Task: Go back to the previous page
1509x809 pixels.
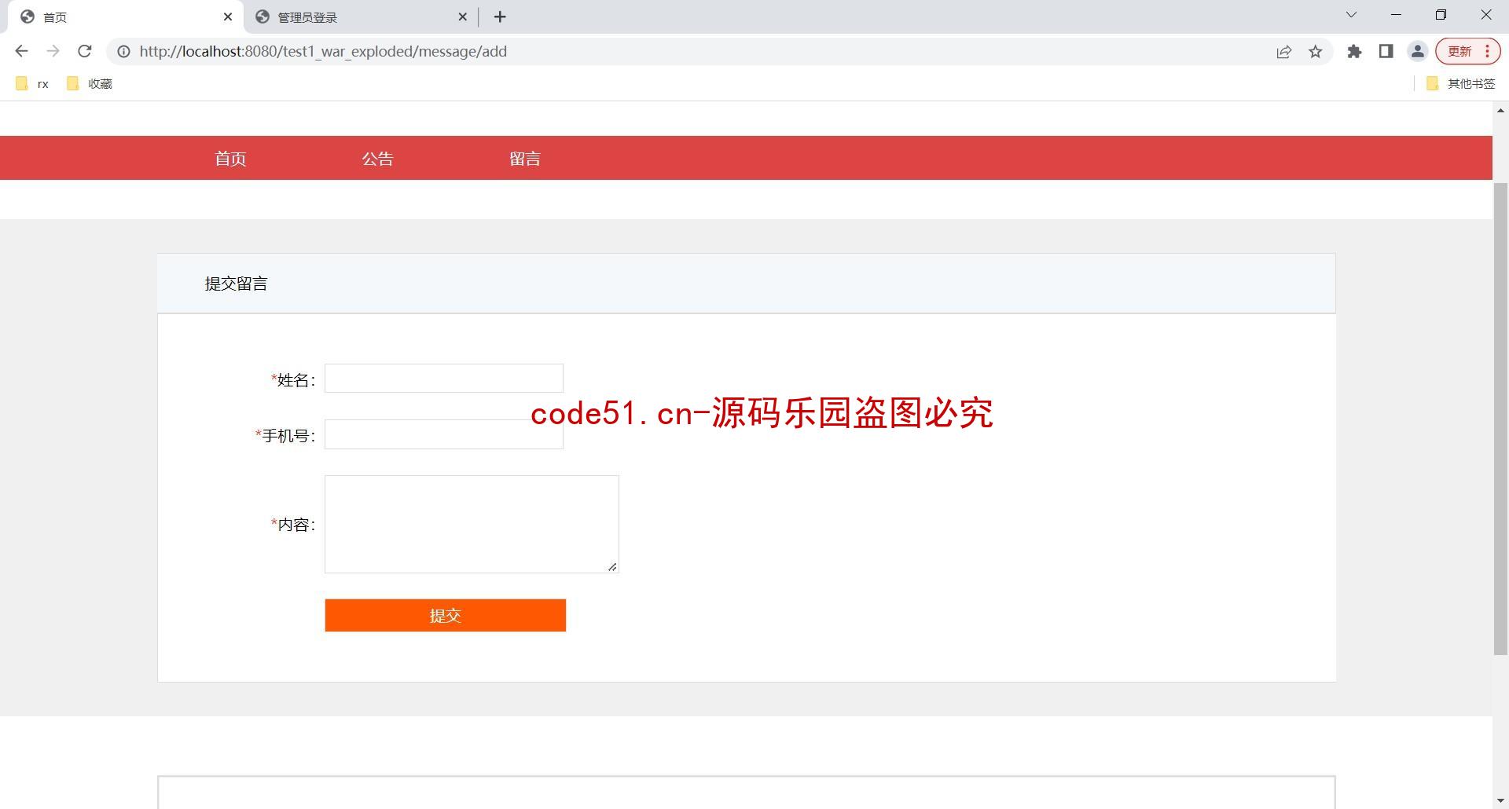Action: pos(21,51)
